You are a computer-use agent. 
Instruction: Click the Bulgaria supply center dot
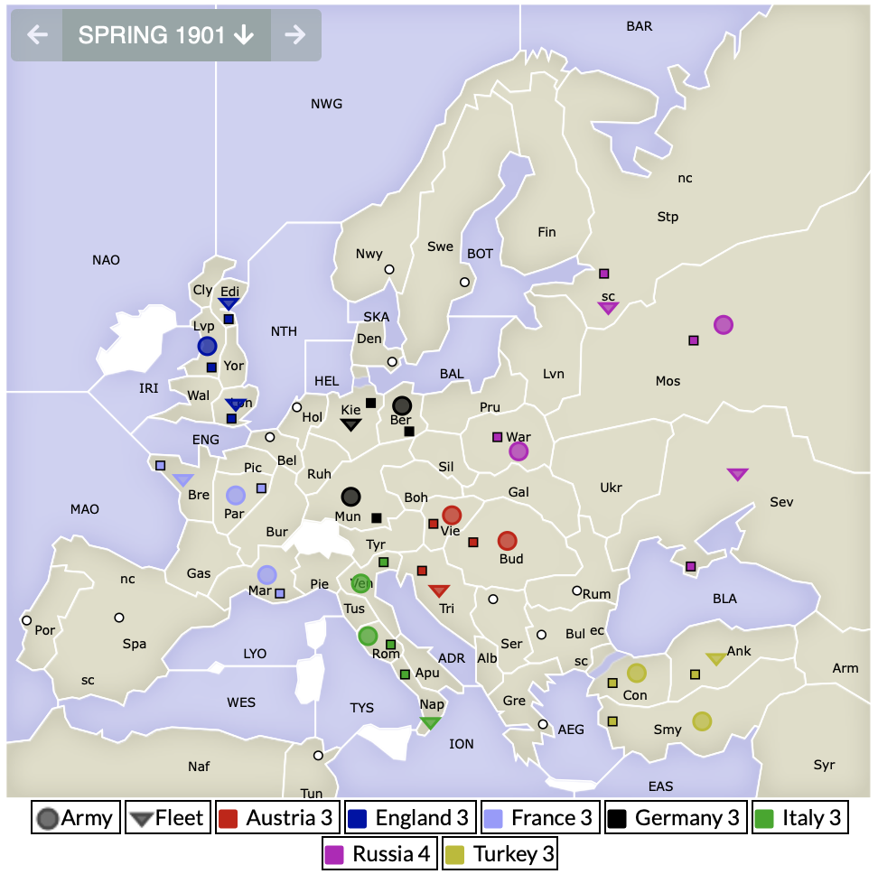(541, 635)
